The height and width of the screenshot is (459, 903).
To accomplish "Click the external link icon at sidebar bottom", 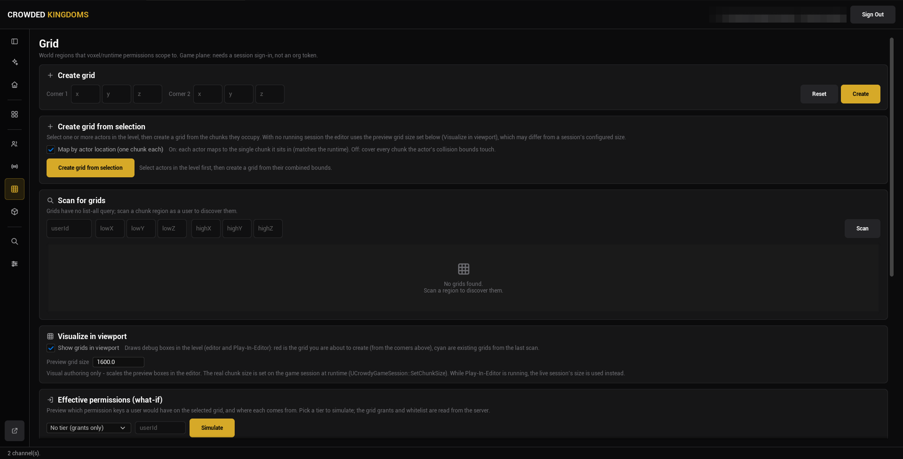I will pyautogui.click(x=15, y=431).
